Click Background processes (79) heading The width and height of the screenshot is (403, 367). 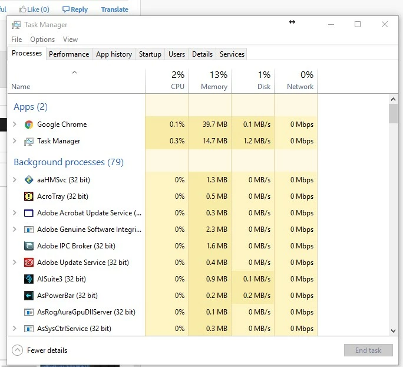click(x=68, y=162)
